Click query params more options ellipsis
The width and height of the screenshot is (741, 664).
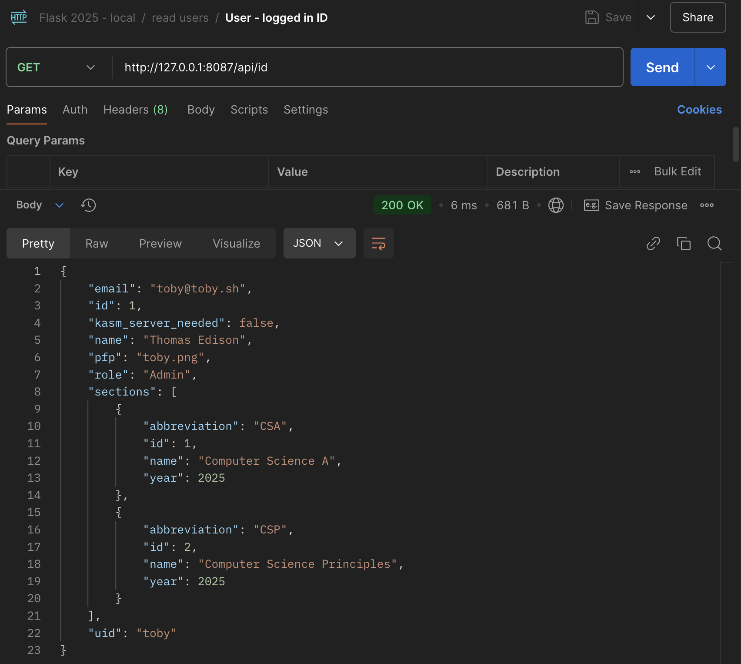tap(635, 171)
